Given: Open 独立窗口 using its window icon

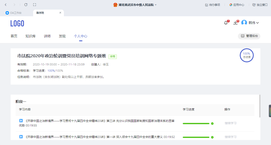Looking at the screenshot, I should 254,5.
